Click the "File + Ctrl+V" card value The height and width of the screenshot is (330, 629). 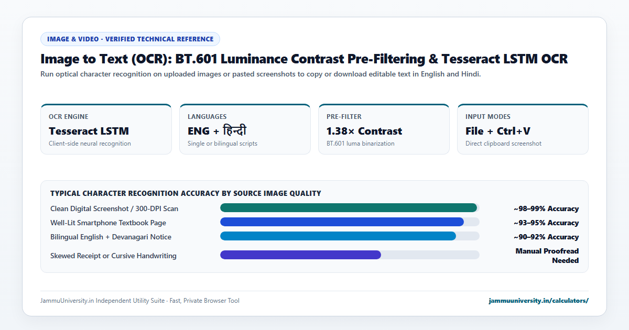pos(498,131)
